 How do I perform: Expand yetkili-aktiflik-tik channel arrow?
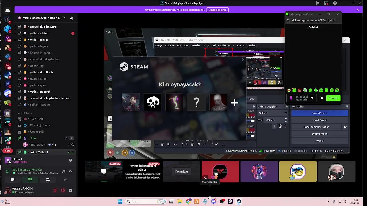point(15,72)
